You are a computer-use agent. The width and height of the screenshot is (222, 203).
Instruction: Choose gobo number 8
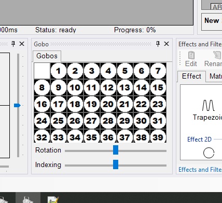click(42, 87)
